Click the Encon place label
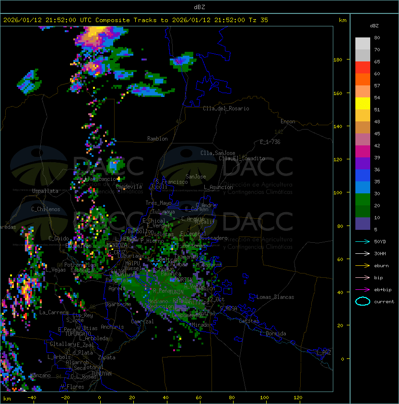 [288, 121]
